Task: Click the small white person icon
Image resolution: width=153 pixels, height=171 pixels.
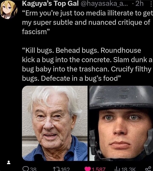Action: click(9, 162)
